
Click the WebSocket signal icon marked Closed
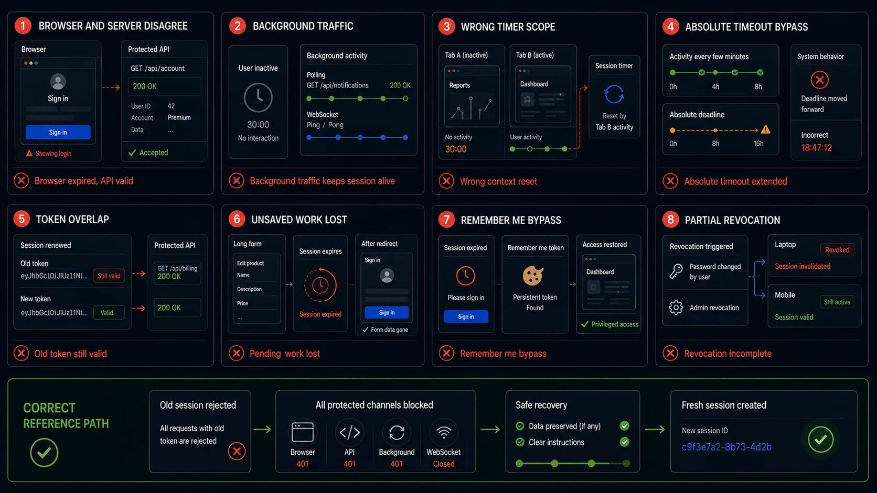coord(444,432)
